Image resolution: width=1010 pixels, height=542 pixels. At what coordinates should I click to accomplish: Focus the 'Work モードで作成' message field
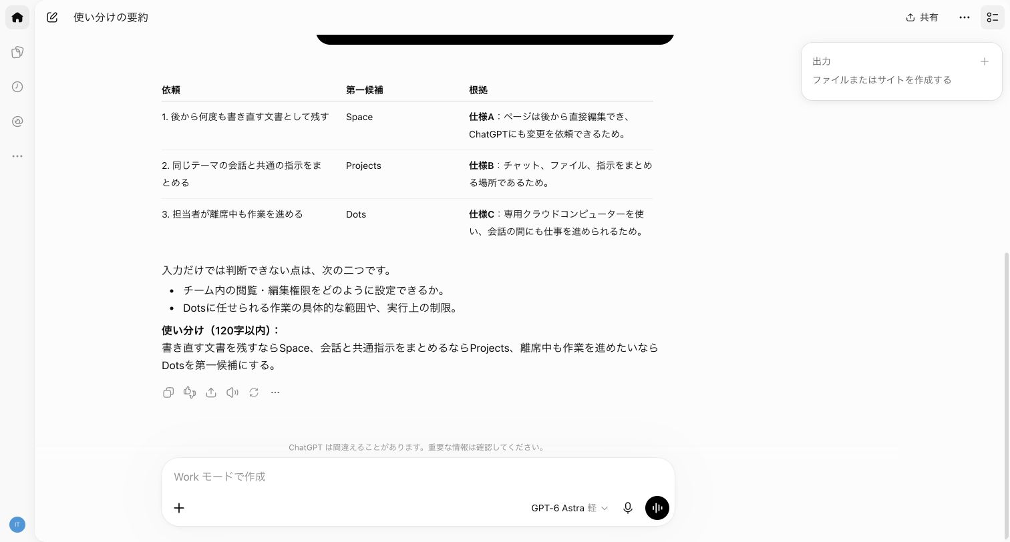click(418, 477)
